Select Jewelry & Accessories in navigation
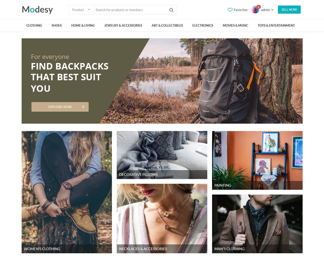 pos(123,25)
